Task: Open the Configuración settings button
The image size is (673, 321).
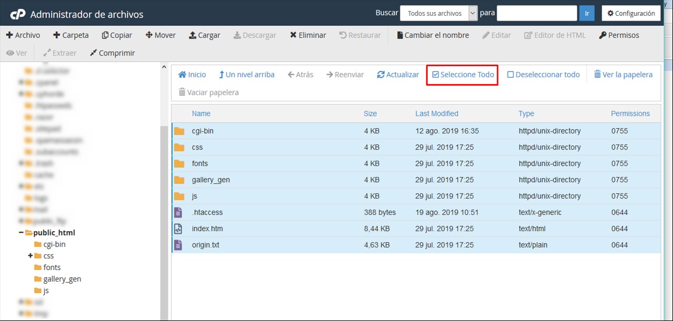Action: click(x=630, y=13)
